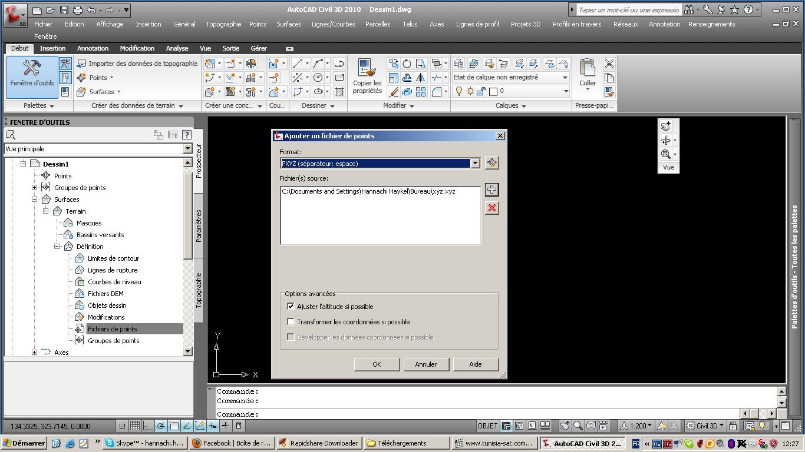
Task: Open layer properties manager icon
Action: tap(459, 63)
